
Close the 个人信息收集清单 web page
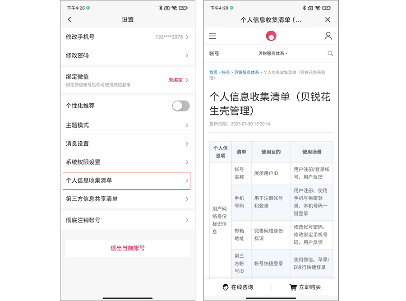click(328, 20)
